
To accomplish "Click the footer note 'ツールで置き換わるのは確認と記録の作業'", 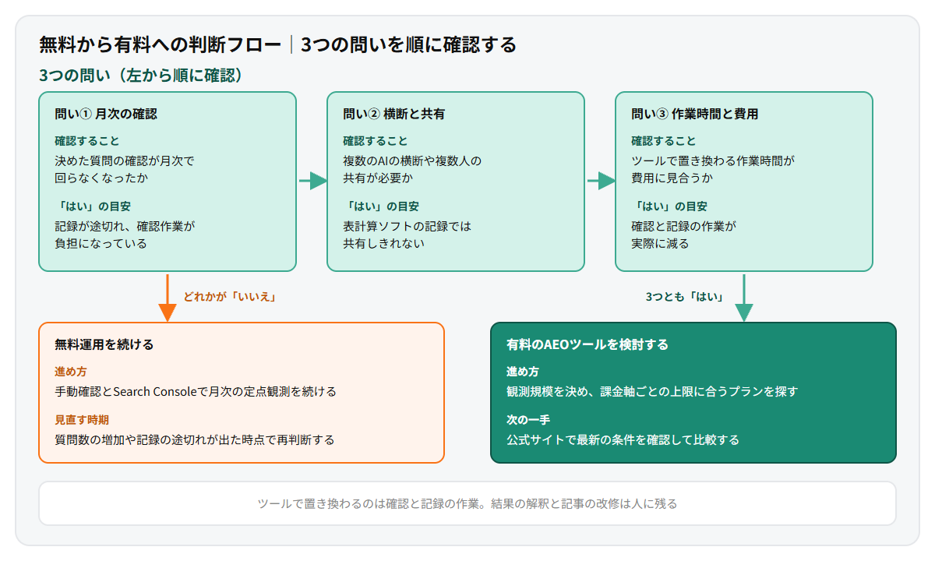I will click(x=369, y=503).
